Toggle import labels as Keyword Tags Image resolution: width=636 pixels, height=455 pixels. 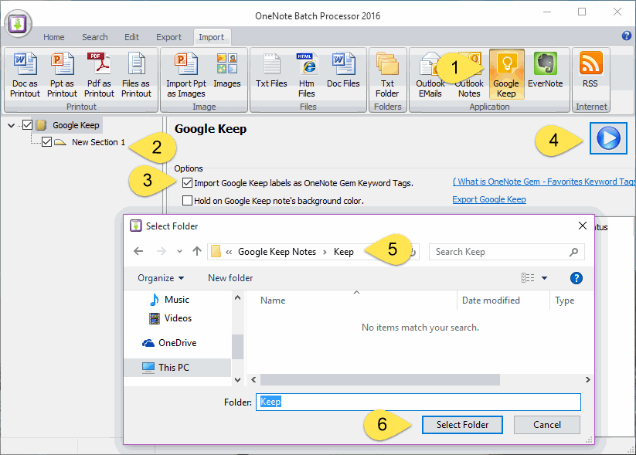[x=187, y=183]
